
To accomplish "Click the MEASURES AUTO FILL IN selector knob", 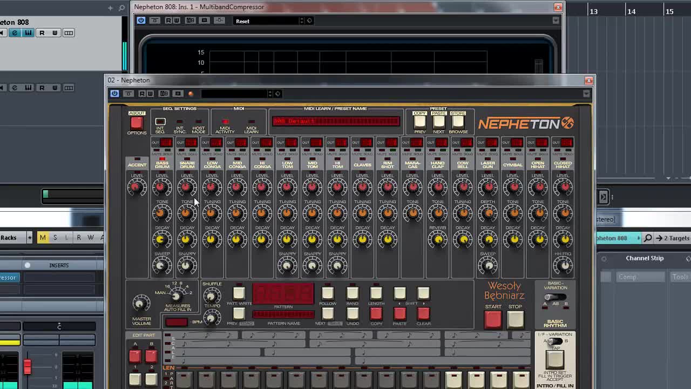I will [x=175, y=296].
